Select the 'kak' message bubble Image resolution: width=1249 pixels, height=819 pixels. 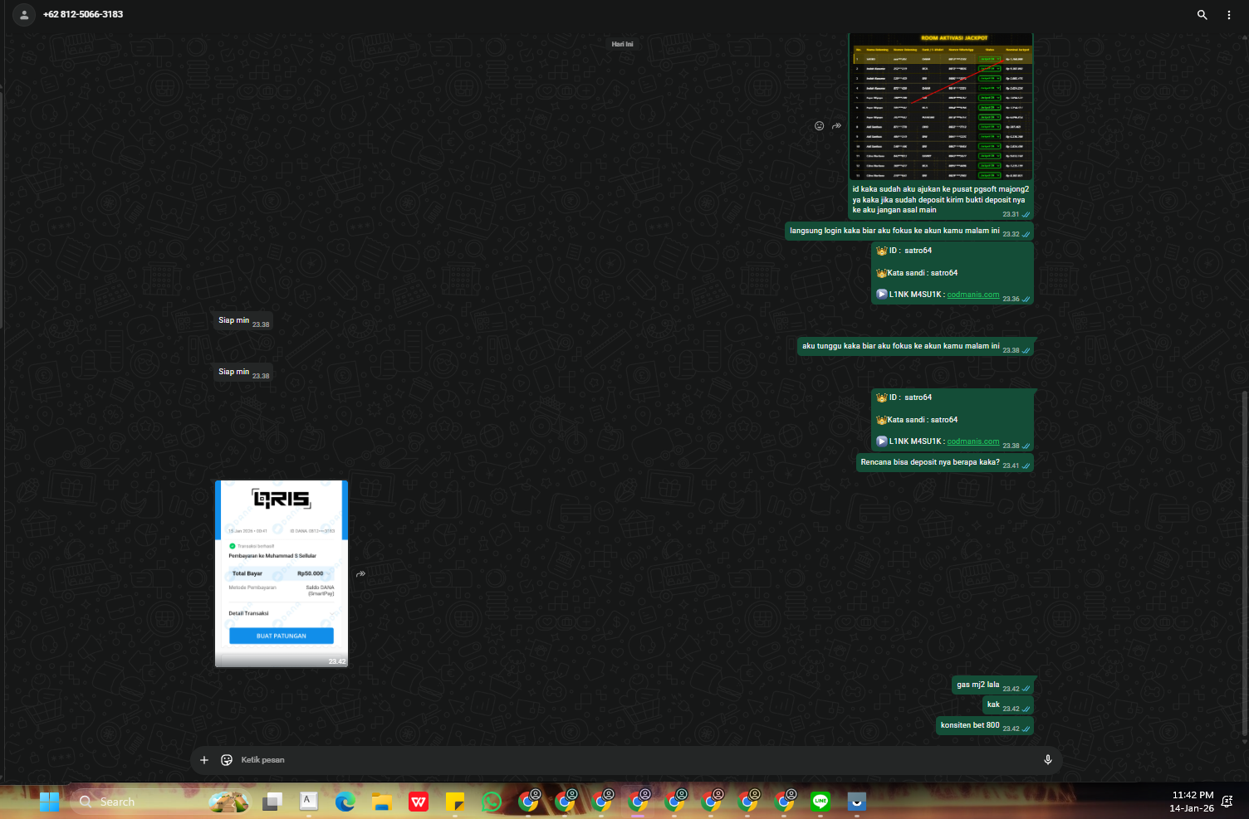click(1008, 705)
